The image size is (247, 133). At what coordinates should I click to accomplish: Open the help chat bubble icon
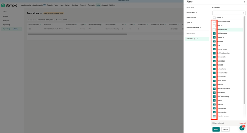point(242,128)
